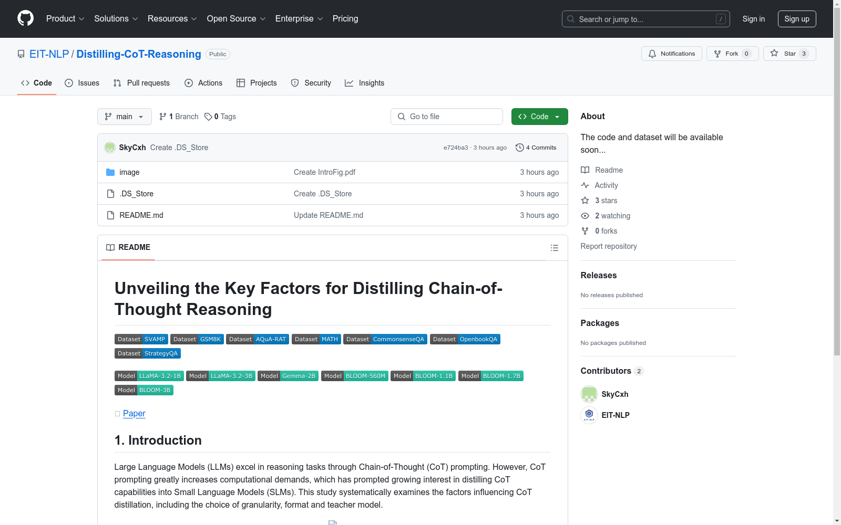
Task: Click Report repository
Action: (609, 246)
